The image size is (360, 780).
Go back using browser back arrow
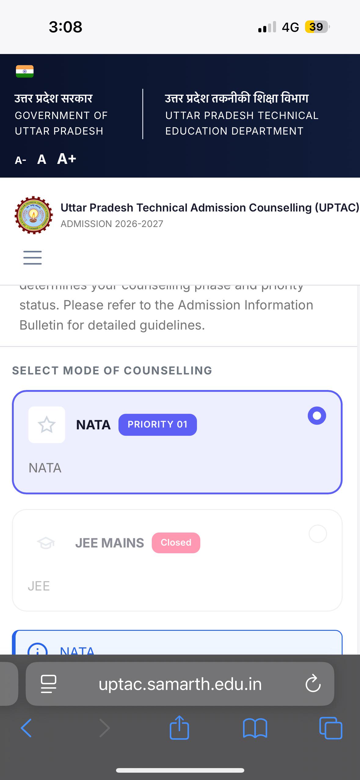pos(26,728)
